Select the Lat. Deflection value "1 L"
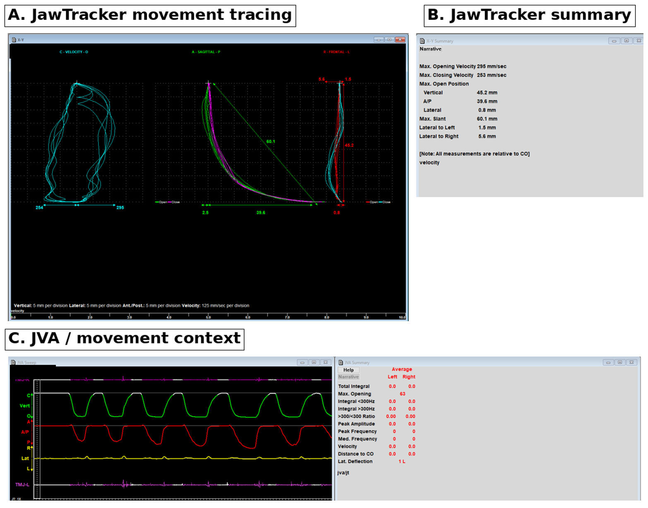Screen dimensions: 648x508 click(x=402, y=462)
